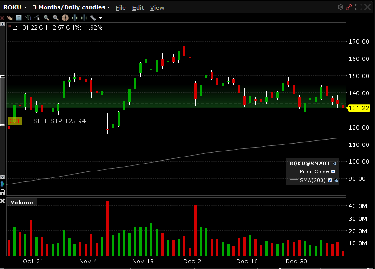
Task: Select the crosshair cursor tool
Action: tap(65, 18)
